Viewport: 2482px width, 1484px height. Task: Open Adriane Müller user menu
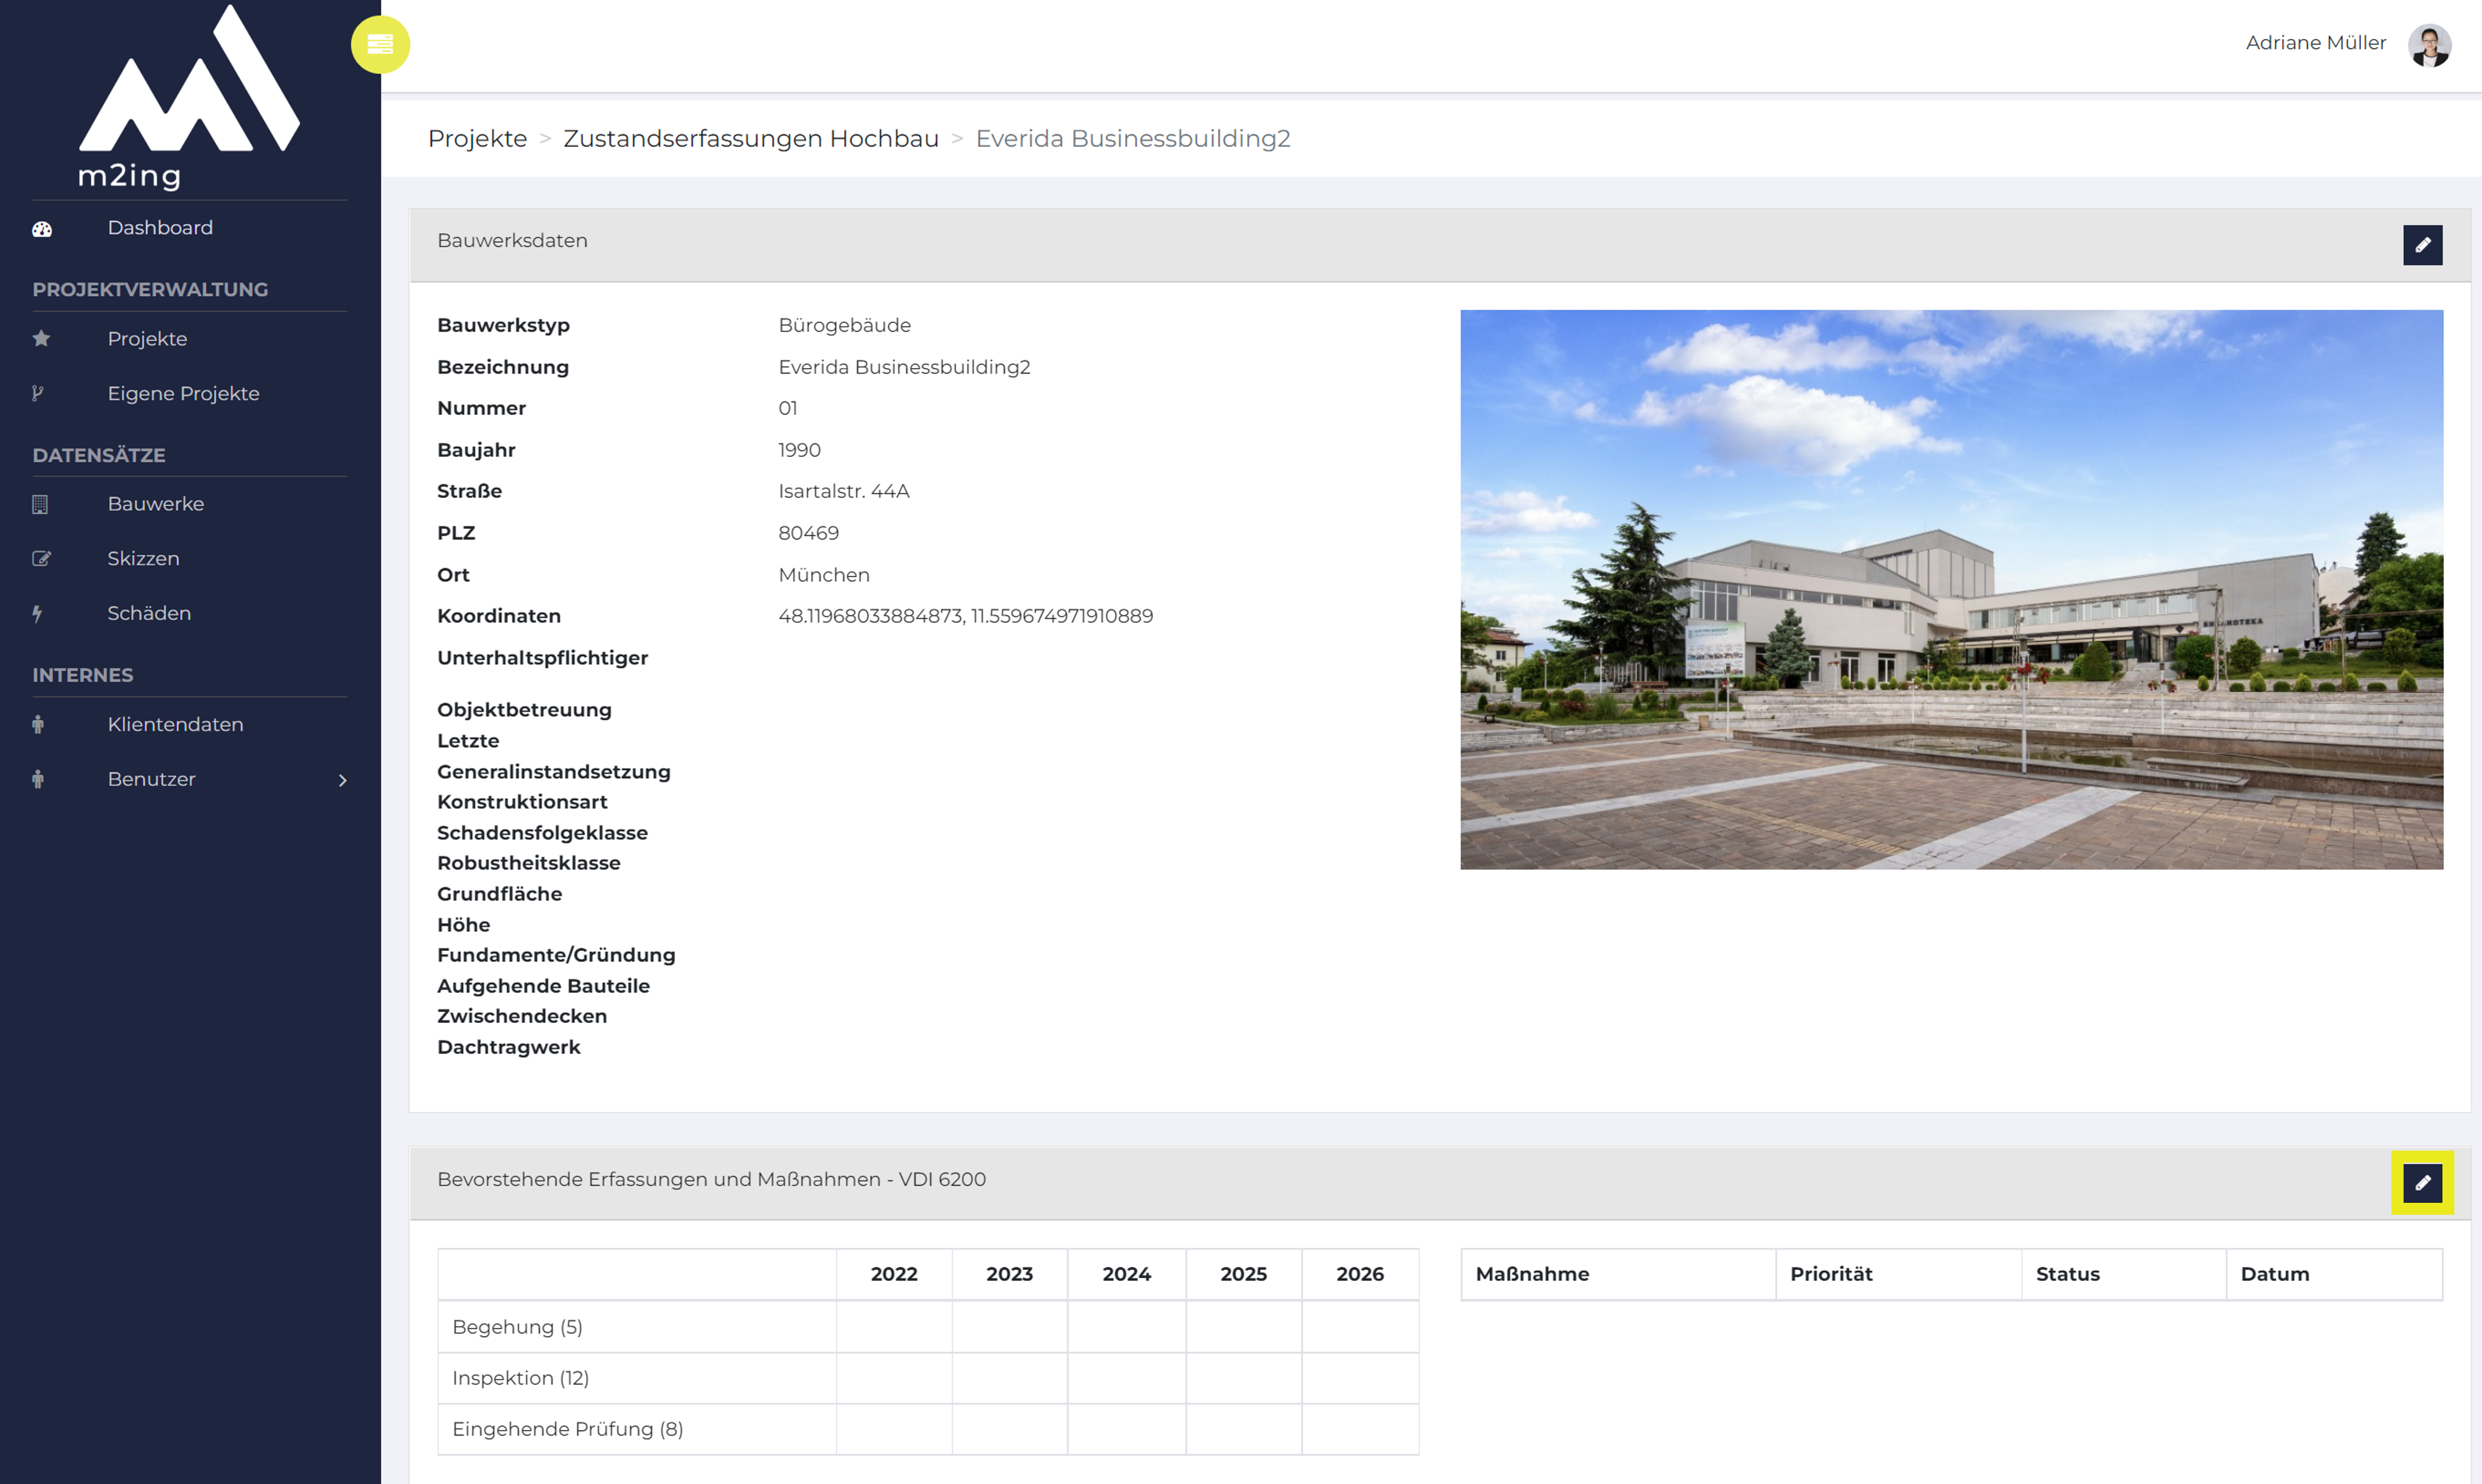pyautogui.click(x=2315, y=43)
